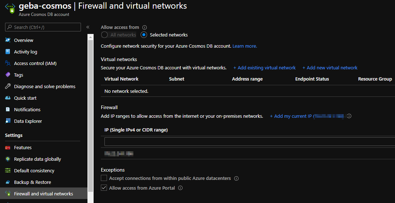Open Activity log via its icon
This screenshot has height=203, width=395.
coord(8,52)
